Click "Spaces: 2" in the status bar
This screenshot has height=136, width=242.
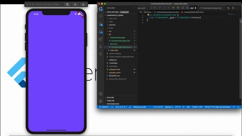point(169,107)
